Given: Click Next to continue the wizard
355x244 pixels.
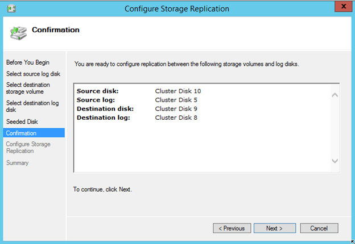Looking at the screenshot, I should click(274, 228).
